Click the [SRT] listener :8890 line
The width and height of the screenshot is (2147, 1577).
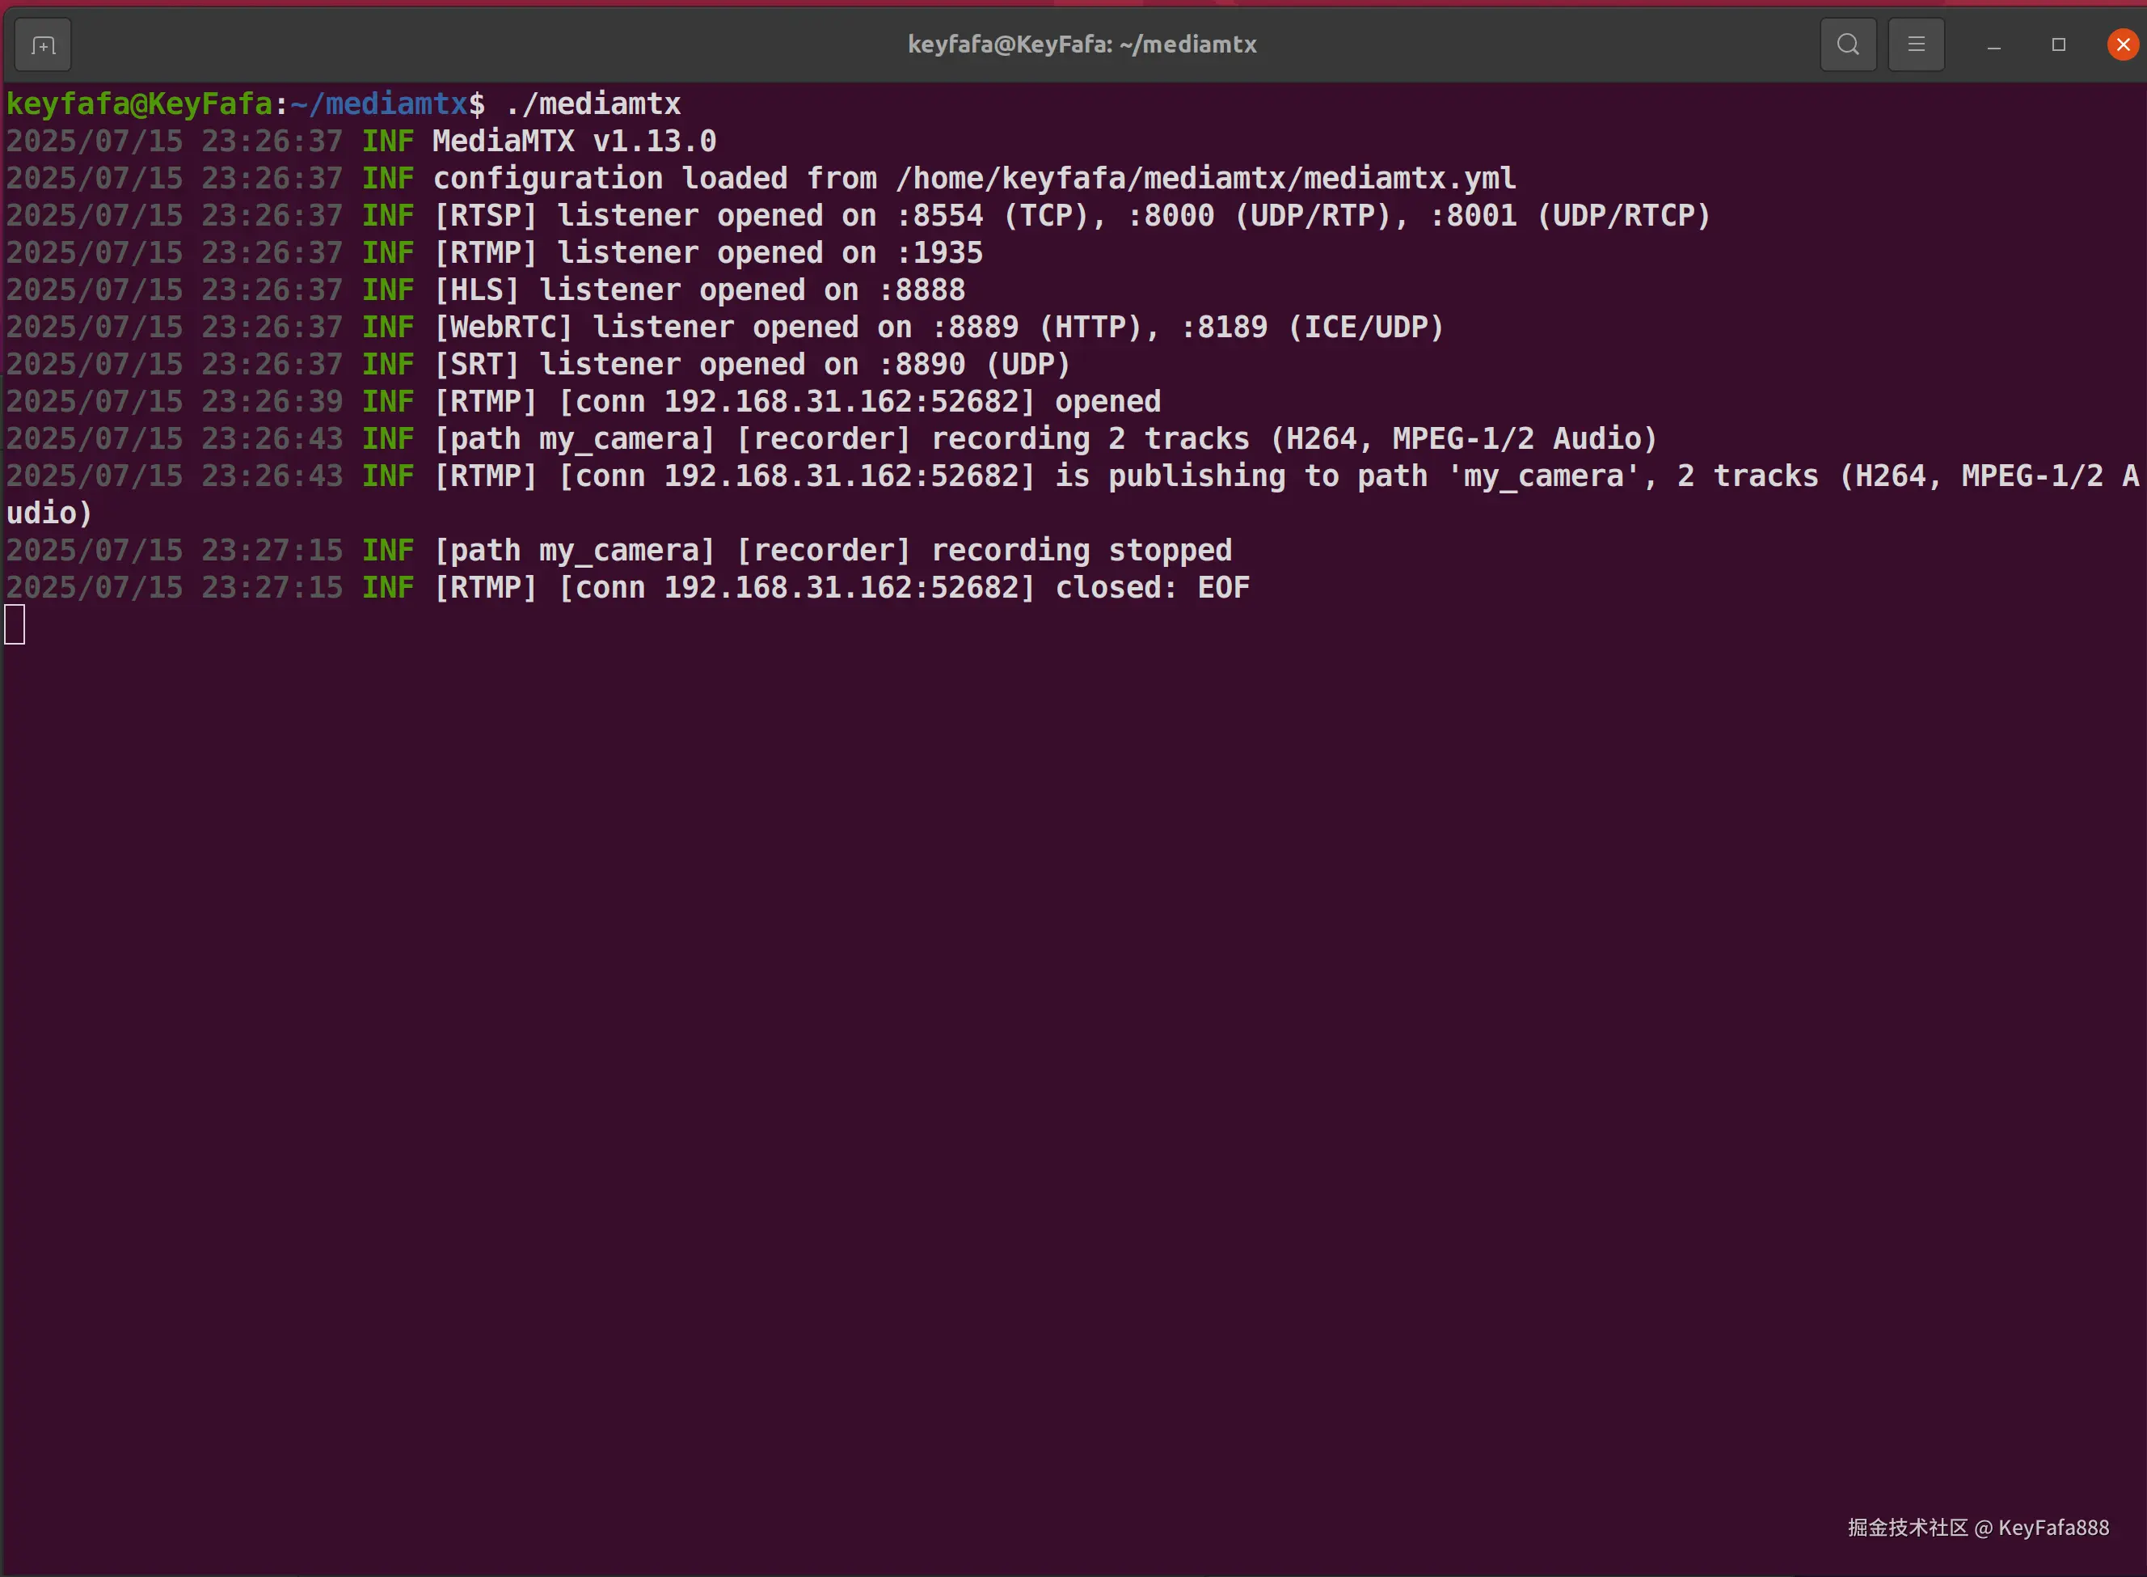752,364
